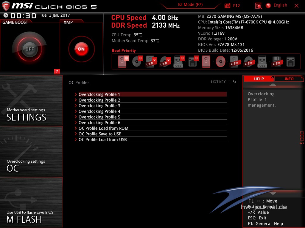Screen dimensions: 305x228
Task: Expand the chevron for Overclocking Profile 2
Action: (x=76, y=100)
